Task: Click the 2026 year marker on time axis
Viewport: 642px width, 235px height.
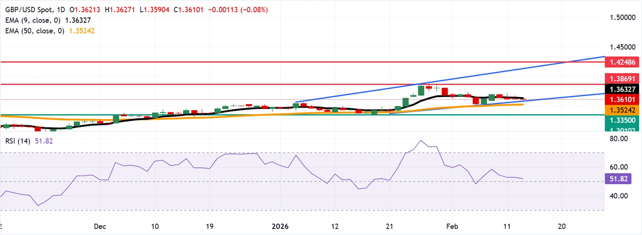Action: [280, 226]
